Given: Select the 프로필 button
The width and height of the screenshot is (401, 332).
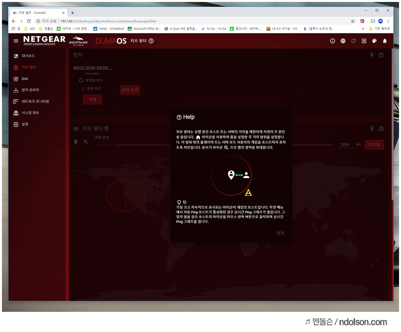Looking at the screenshot, I should tap(374, 145).
